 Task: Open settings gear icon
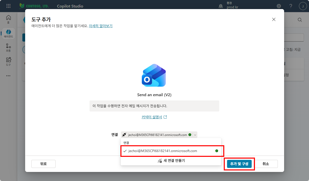pos(279,6)
